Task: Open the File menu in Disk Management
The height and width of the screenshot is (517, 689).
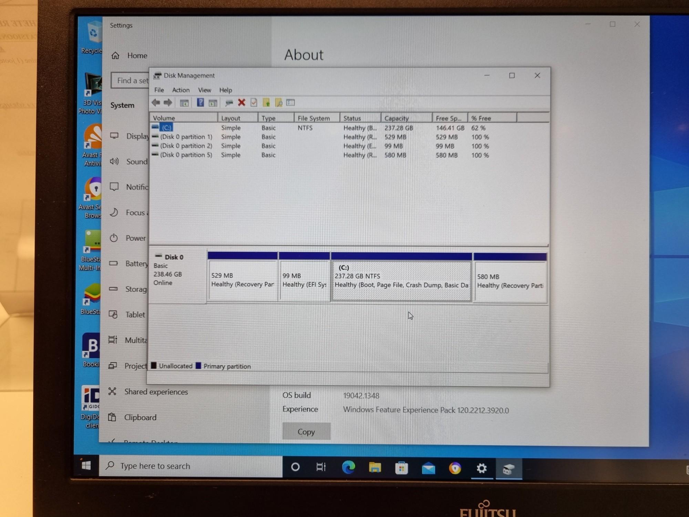Action: click(x=159, y=90)
